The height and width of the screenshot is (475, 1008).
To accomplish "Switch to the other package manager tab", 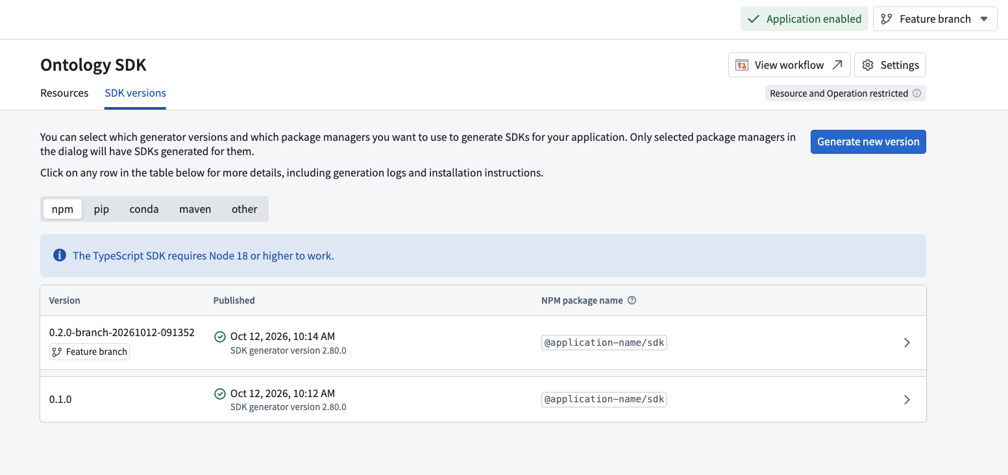I will 245,209.
